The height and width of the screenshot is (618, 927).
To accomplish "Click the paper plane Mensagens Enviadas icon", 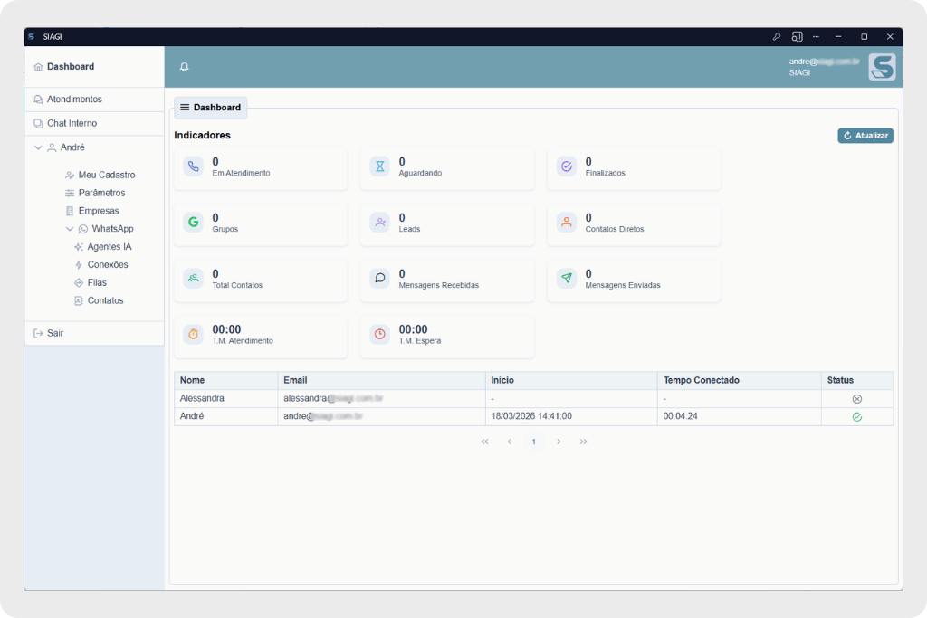I will point(567,279).
